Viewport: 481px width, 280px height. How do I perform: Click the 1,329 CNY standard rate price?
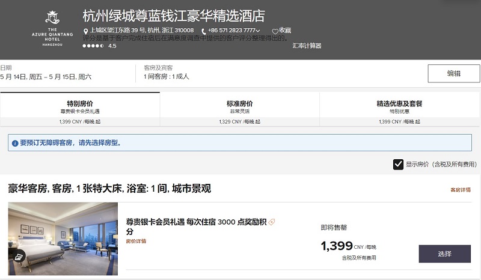click(x=239, y=122)
